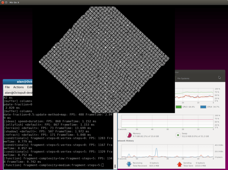This screenshot has width=228, height=170.
Task: Select the alan@Octopull-desk terminal tab
Action: tap(18, 93)
